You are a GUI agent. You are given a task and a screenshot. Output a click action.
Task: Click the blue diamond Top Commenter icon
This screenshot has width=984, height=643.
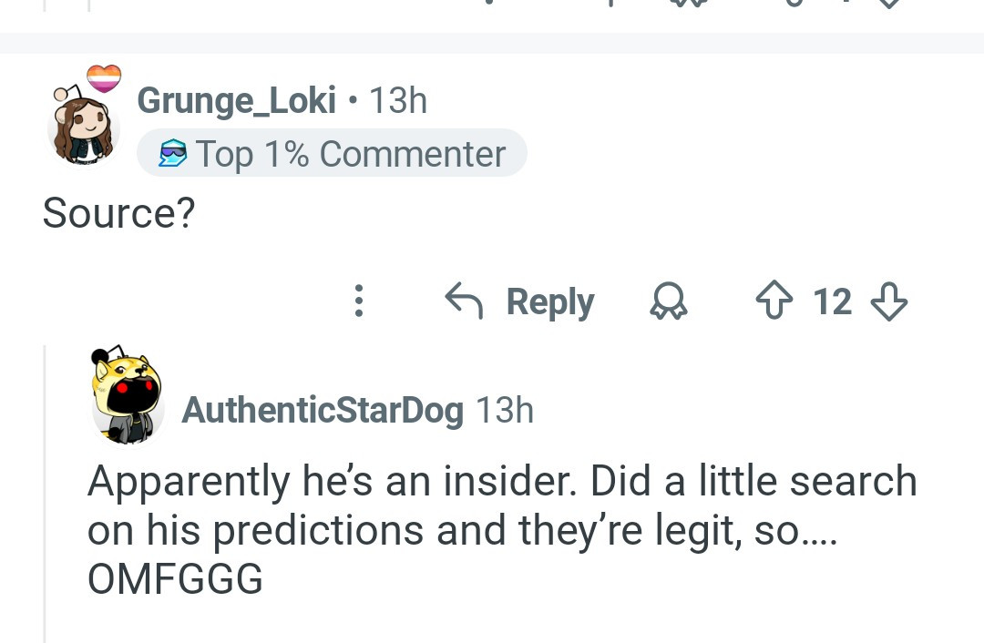click(172, 154)
